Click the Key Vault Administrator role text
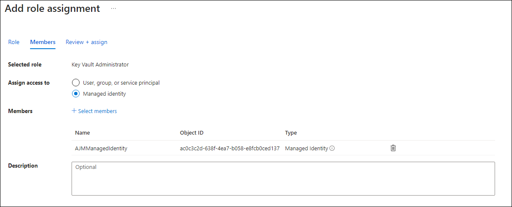This screenshot has width=512, height=207. [x=100, y=65]
